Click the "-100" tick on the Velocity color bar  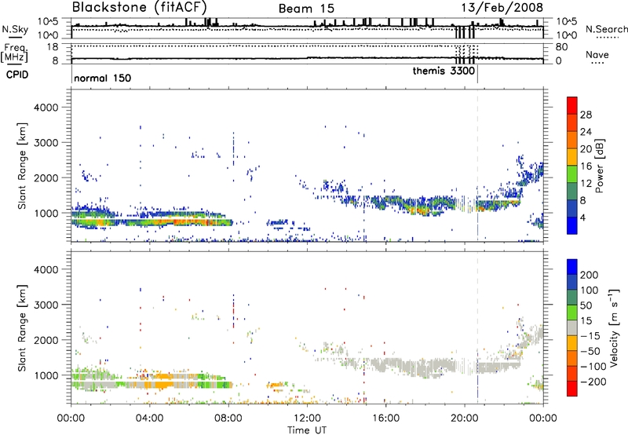pos(593,366)
